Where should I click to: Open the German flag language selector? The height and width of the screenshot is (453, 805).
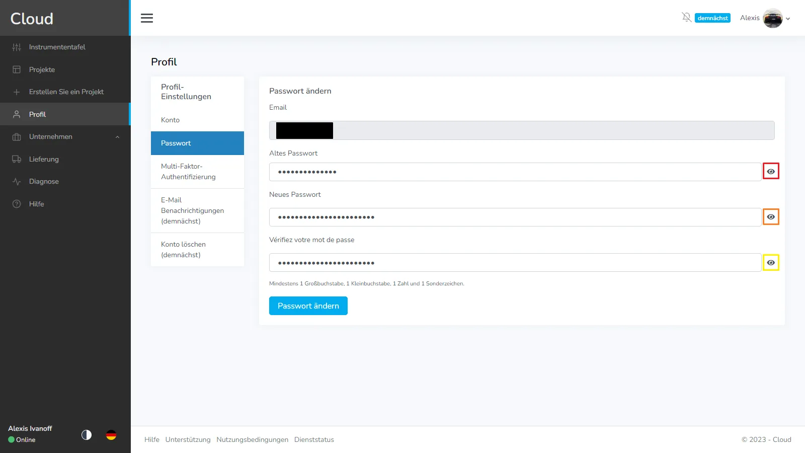[x=111, y=435]
